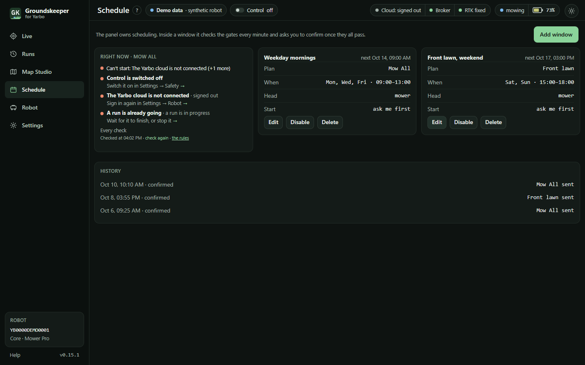Expand the Every check section
Screen dimensions: 585x365
(113, 131)
